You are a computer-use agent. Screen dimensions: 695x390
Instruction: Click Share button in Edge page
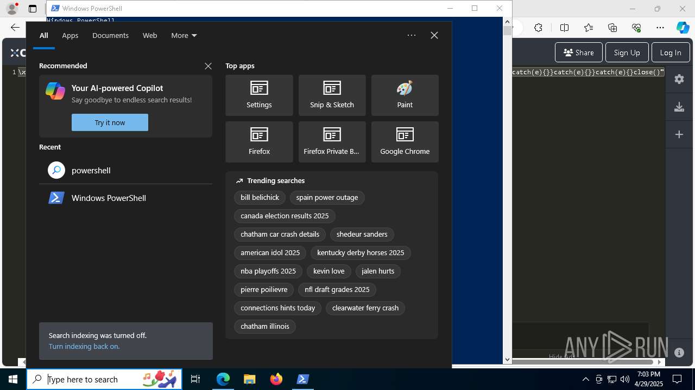[579, 53]
